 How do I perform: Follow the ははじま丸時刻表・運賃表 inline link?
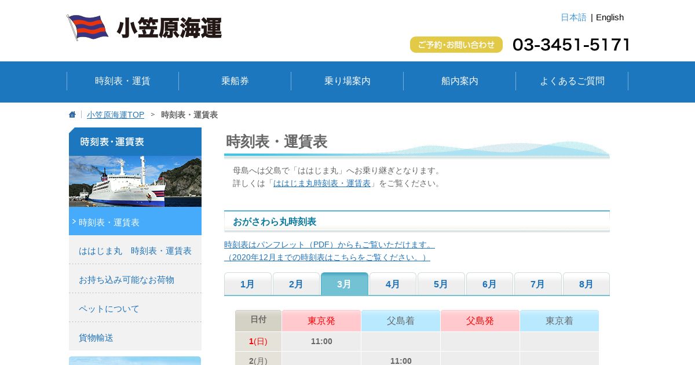[x=322, y=183]
